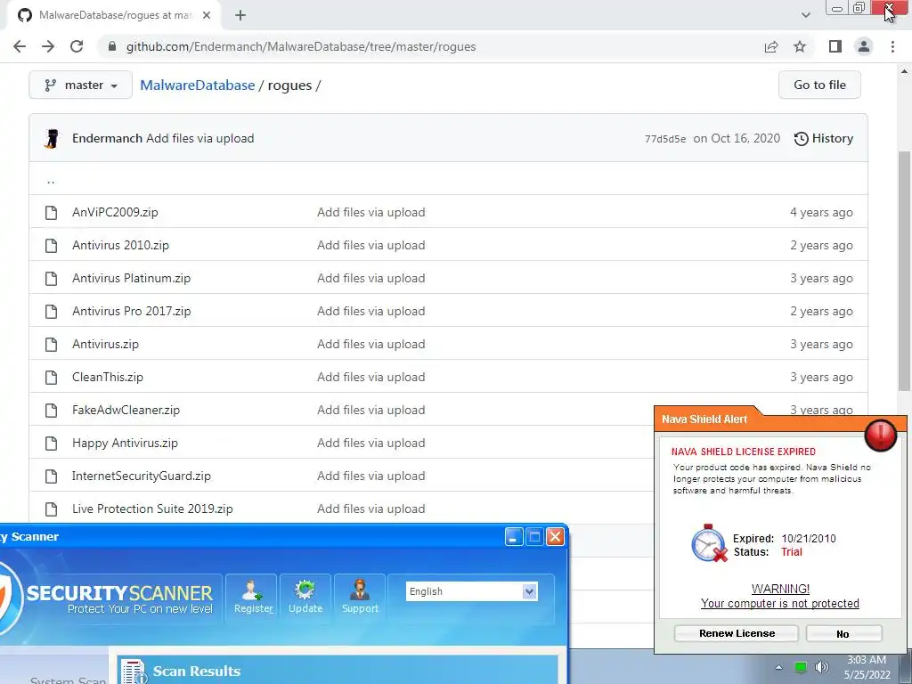Click Renew License in Nava Shield alert

coord(737,633)
